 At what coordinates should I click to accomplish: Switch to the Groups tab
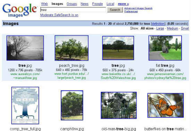(x=72, y=4)
